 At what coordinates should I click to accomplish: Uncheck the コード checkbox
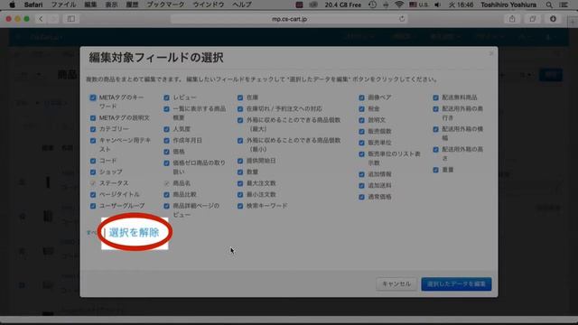tap(93, 161)
